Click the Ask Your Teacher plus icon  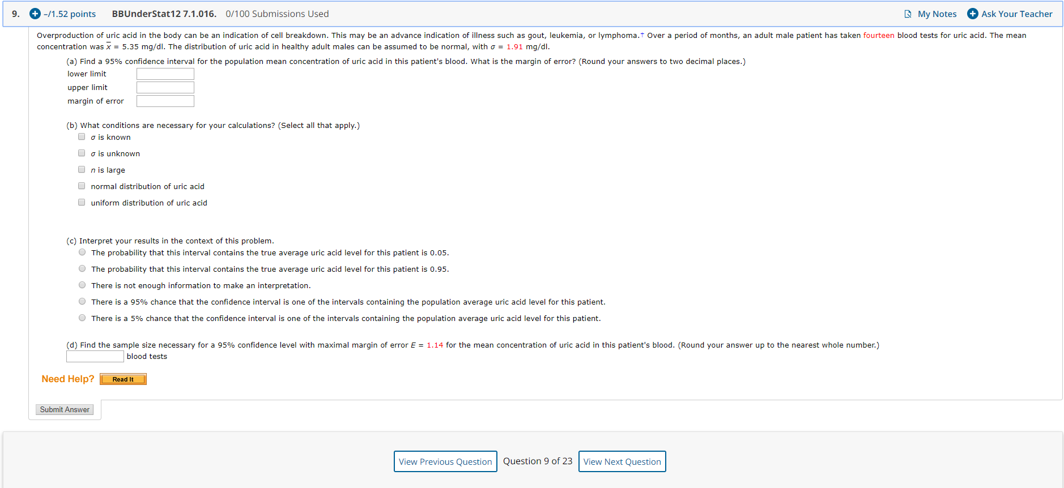[972, 14]
